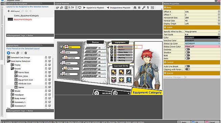Select the Name part in the tree
The height and width of the screenshot is (123, 221).
[x=21, y=87]
